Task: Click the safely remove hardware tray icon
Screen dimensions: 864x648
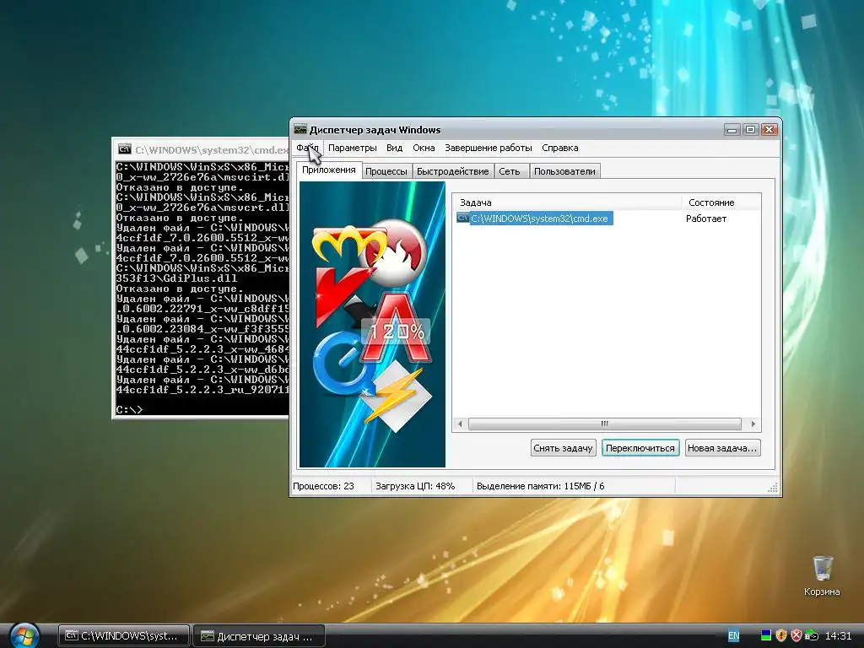Action: pos(811,635)
